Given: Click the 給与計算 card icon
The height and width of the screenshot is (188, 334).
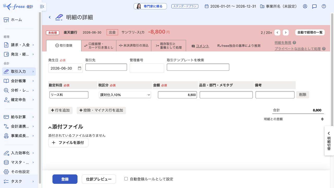Looking at the screenshot, I should tap(6, 117).
